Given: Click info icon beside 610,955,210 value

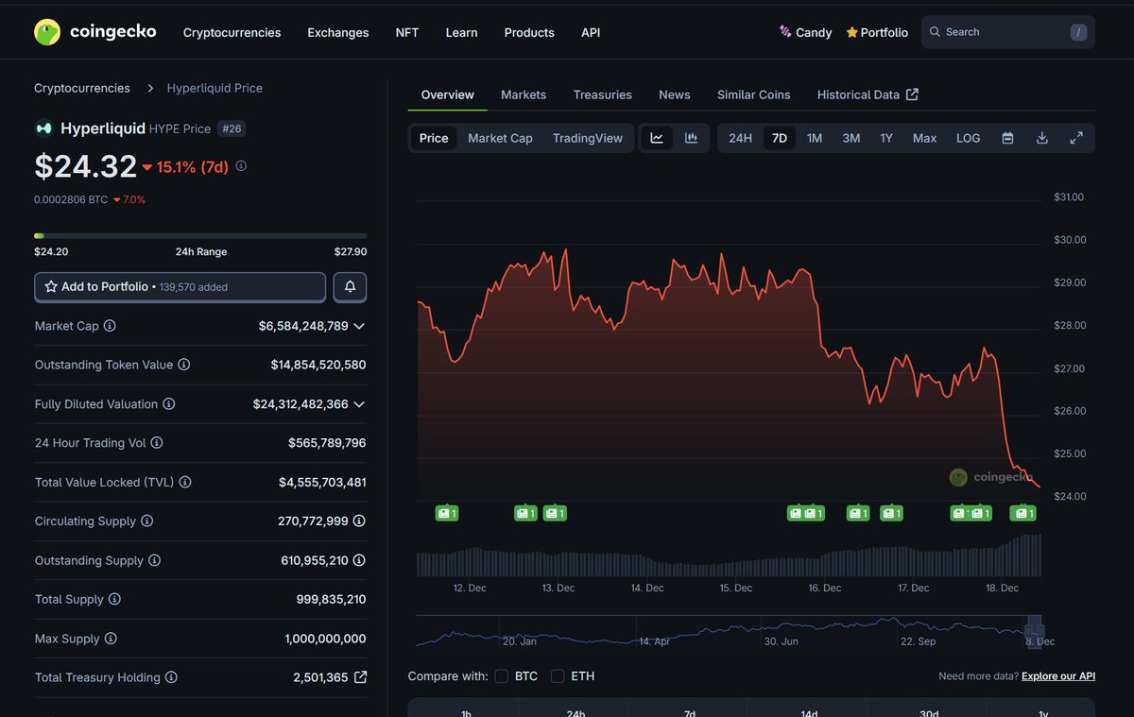Looking at the screenshot, I should click(359, 560).
